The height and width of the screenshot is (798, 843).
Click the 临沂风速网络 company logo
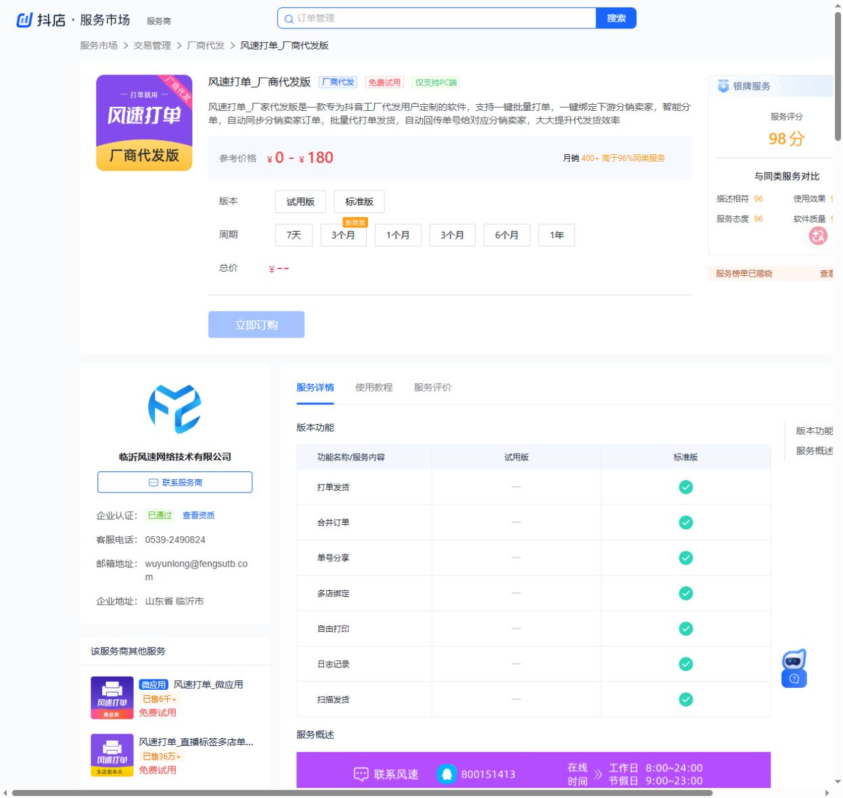pyautogui.click(x=175, y=408)
